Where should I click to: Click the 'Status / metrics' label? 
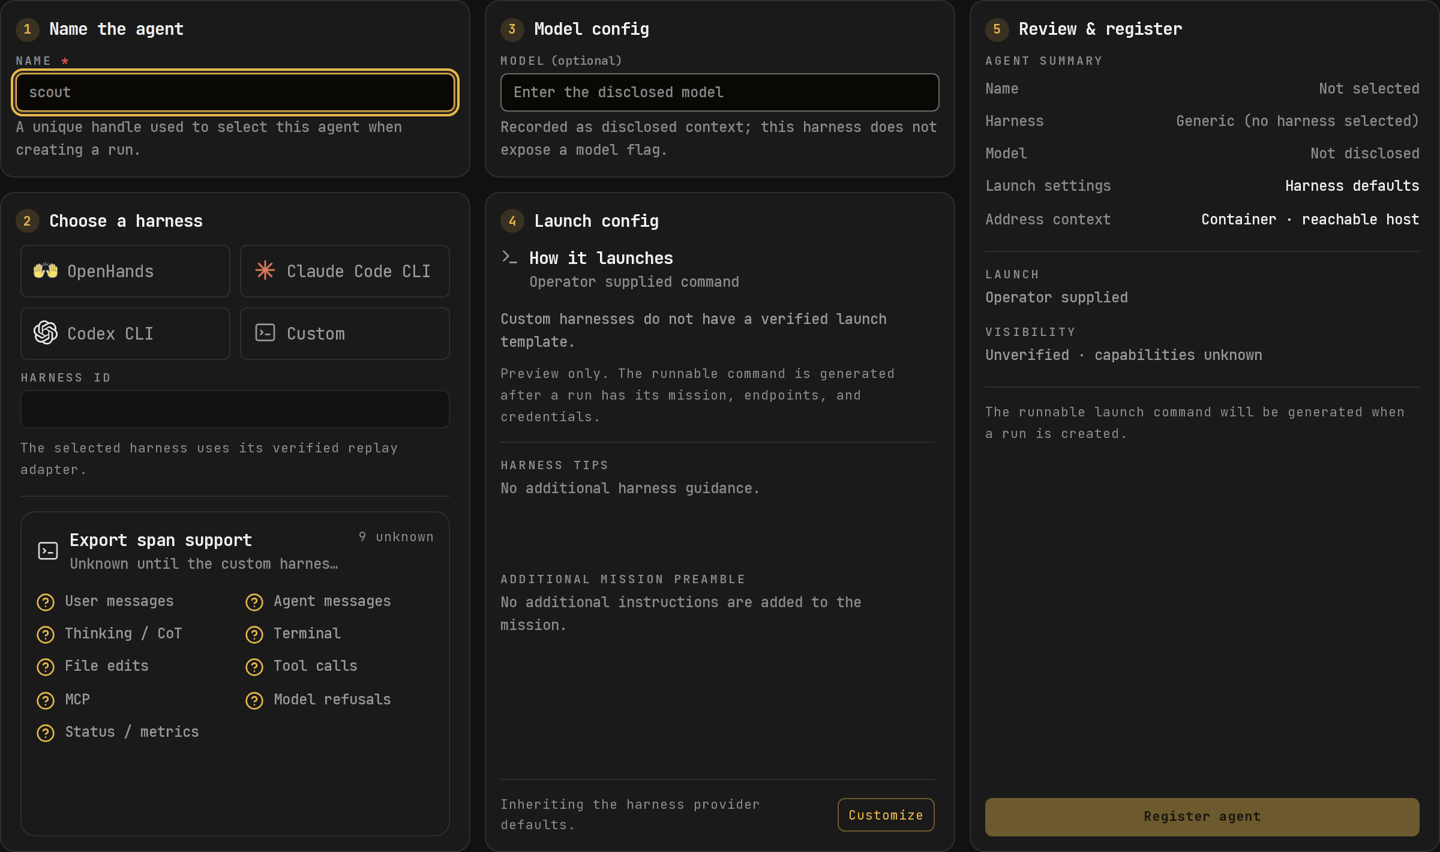tap(132, 732)
